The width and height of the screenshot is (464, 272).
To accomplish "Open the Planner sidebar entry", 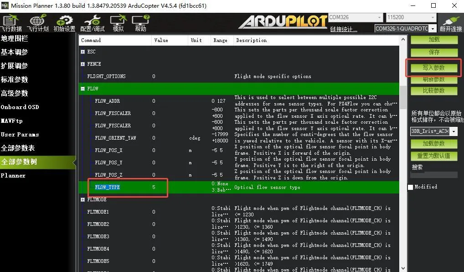I will point(13,175).
